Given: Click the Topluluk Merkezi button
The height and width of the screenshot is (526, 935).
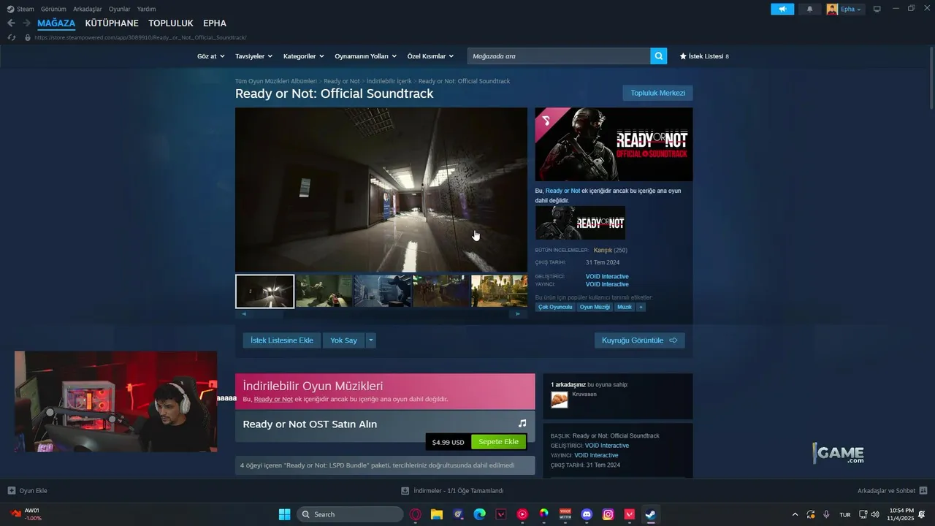Looking at the screenshot, I should click(x=657, y=93).
